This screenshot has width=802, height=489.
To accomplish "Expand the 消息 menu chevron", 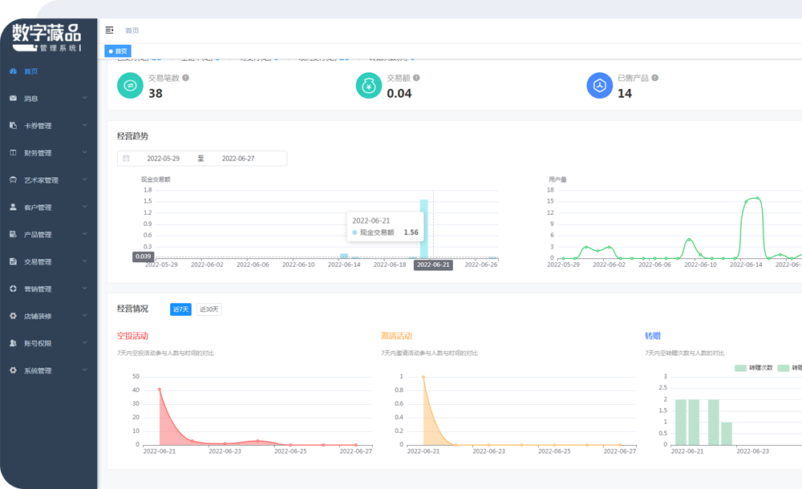I will (84, 98).
